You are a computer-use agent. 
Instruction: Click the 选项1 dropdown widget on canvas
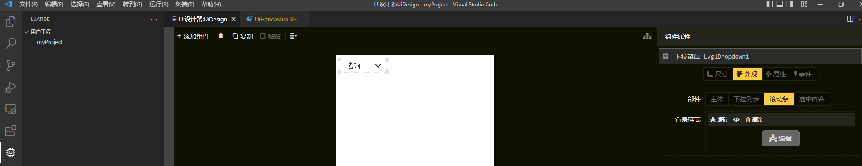pyautogui.click(x=364, y=66)
